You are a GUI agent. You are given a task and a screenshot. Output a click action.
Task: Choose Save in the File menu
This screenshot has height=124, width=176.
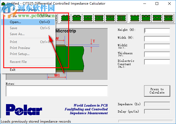[x=28, y=28]
